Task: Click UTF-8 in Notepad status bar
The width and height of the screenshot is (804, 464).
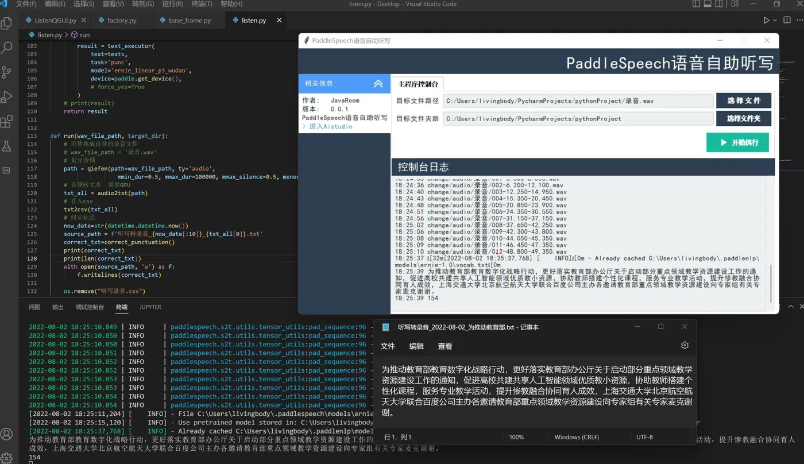Action: (x=644, y=437)
